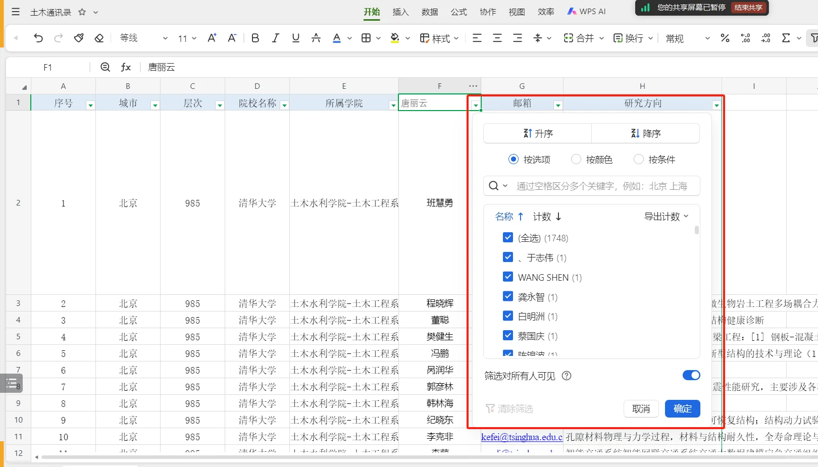818x467 pixels.
Task: Uncheck the WANG SHEN checkbox
Action: tap(508, 277)
